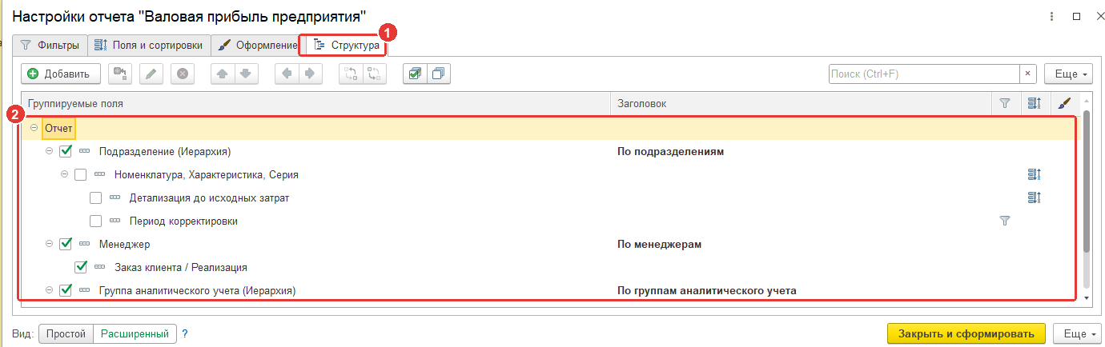Open the window's kebab menu icon
1105x347 pixels.
click(1050, 15)
